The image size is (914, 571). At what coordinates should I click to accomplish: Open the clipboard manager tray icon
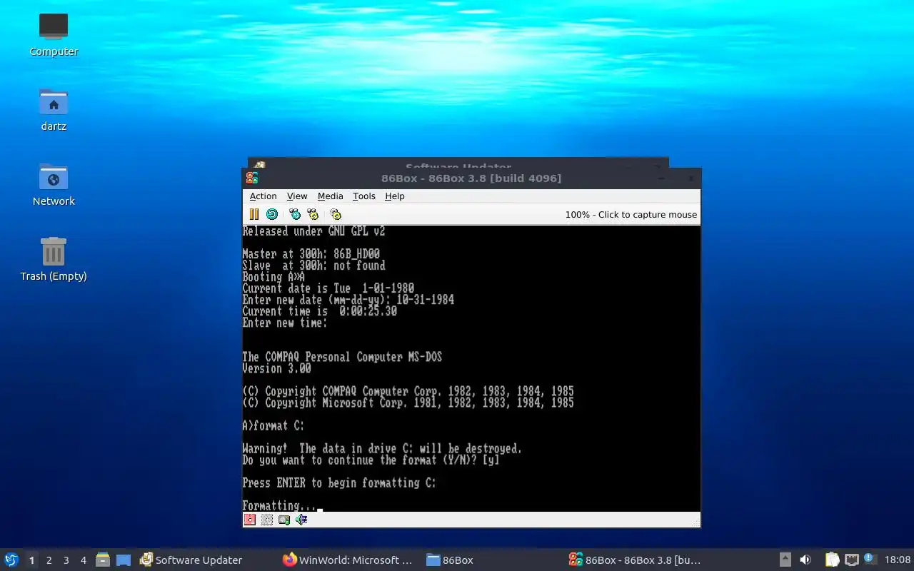[833, 560]
